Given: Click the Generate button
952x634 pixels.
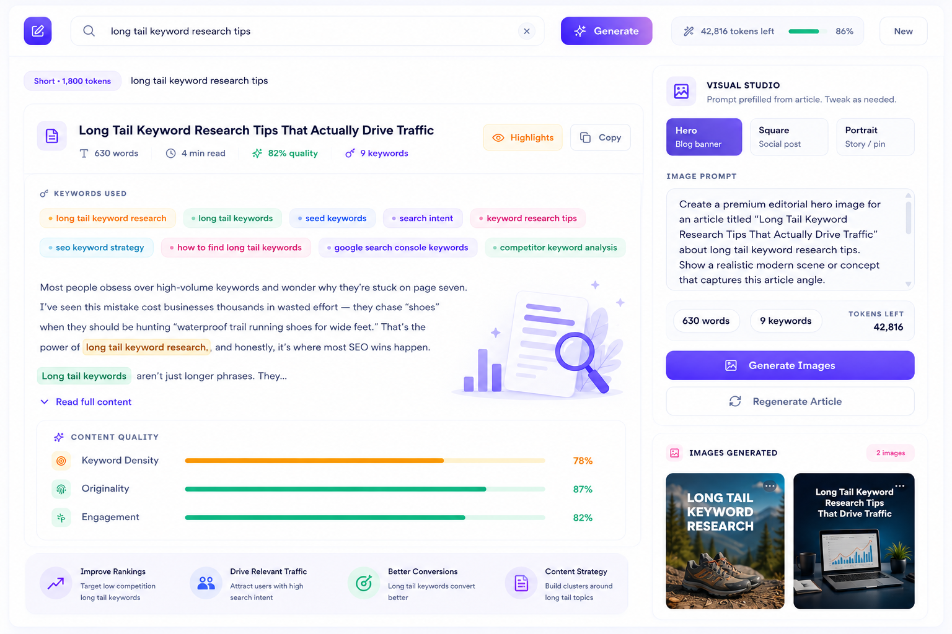Looking at the screenshot, I should tap(606, 31).
